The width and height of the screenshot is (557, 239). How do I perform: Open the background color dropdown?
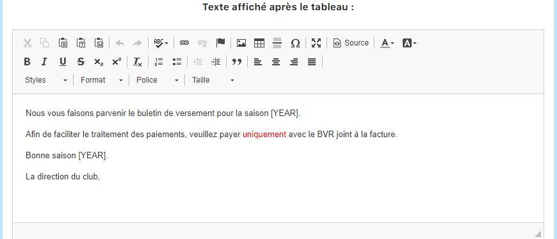pyautogui.click(x=409, y=43)
